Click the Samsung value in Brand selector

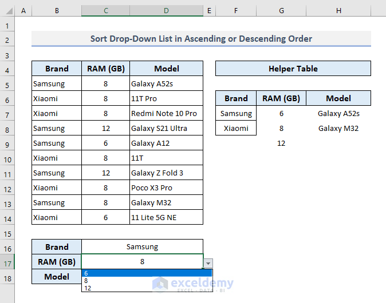click(x=142, y=247)
